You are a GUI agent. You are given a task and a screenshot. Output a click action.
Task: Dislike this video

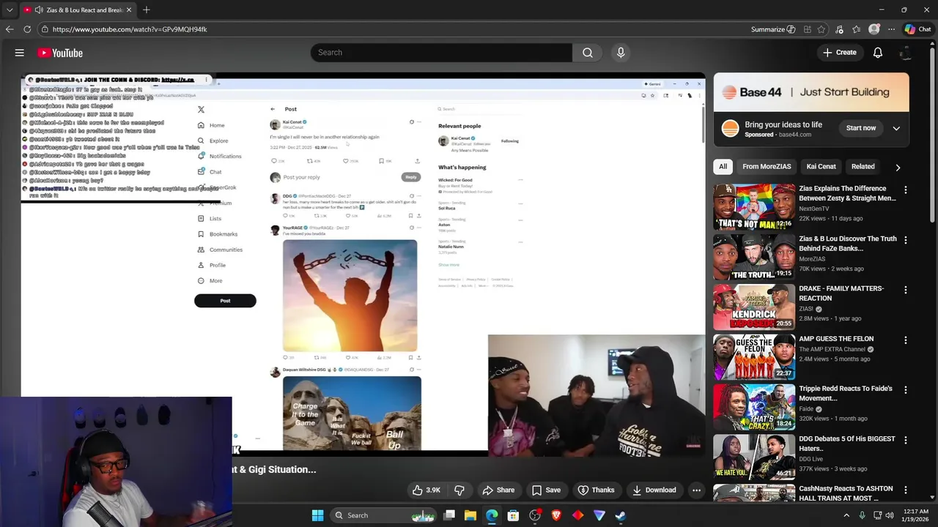click(x=459, y=490)
